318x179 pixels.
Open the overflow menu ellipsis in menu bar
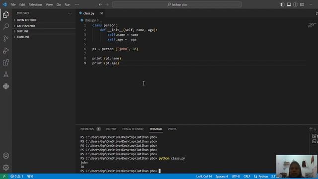77,4
